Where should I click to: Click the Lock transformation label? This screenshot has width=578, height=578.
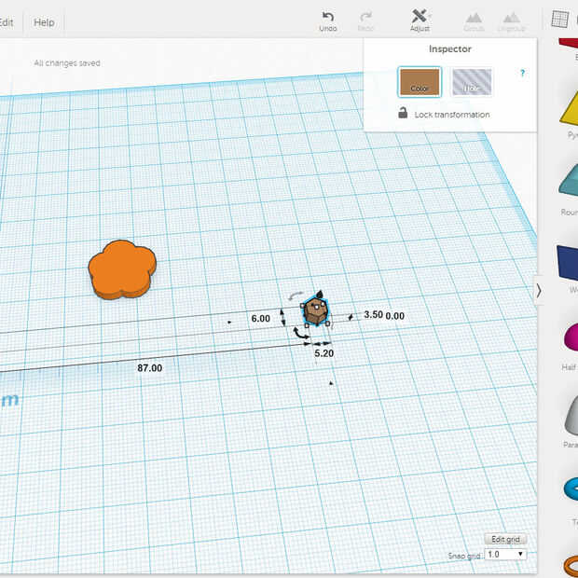[452, 115]
